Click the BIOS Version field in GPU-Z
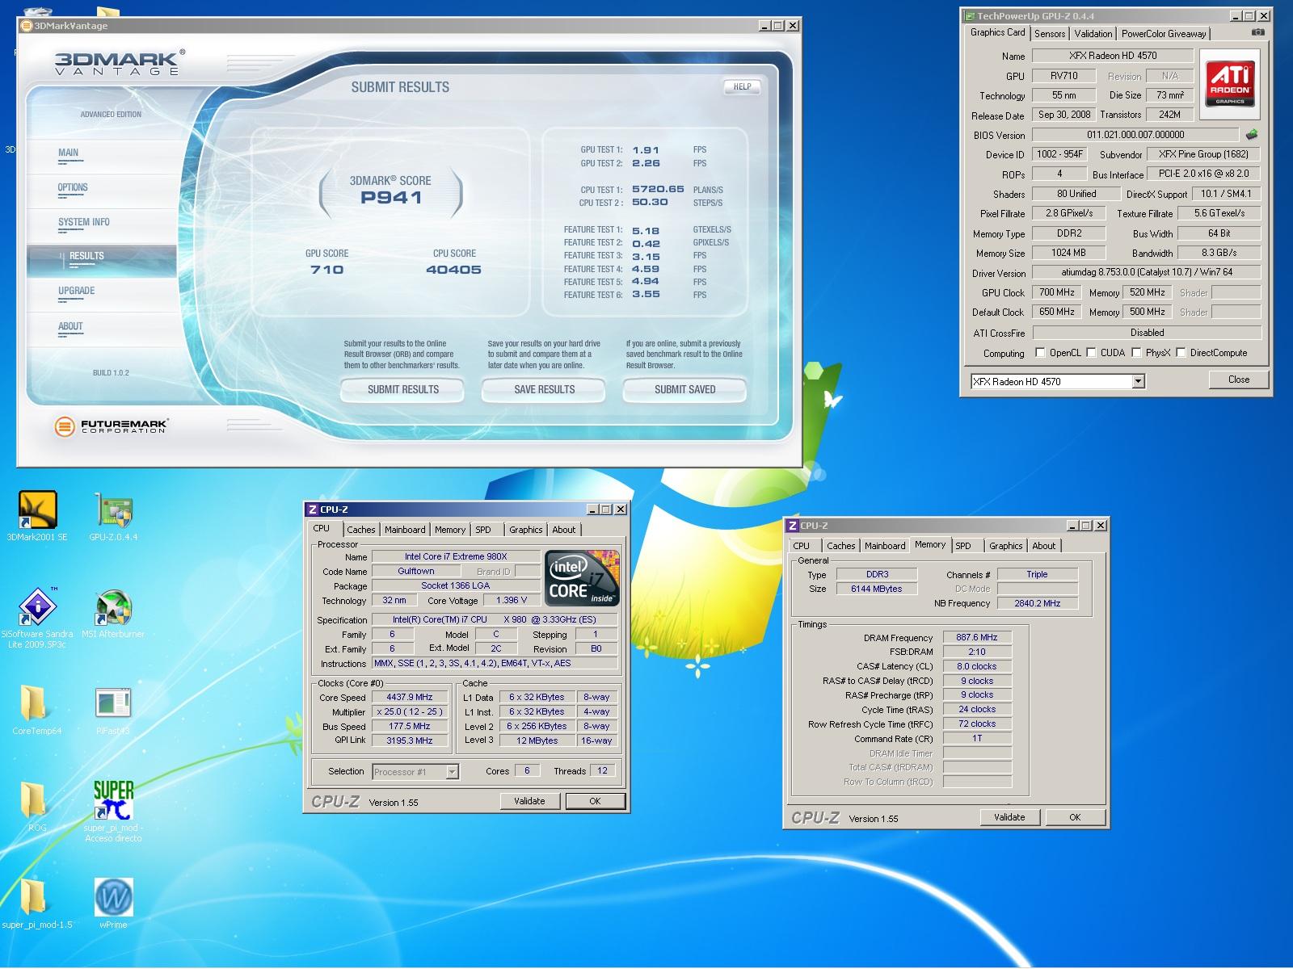The height and width of the screenshot is (969, 1293). [x=1135, y=135]
